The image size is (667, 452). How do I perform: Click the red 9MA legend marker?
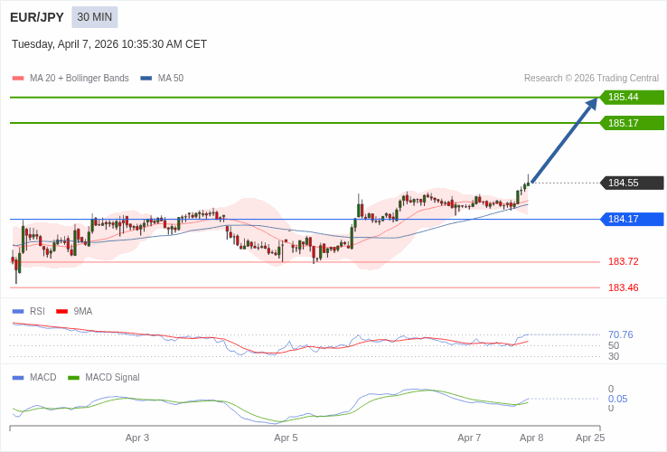[61, 312]
